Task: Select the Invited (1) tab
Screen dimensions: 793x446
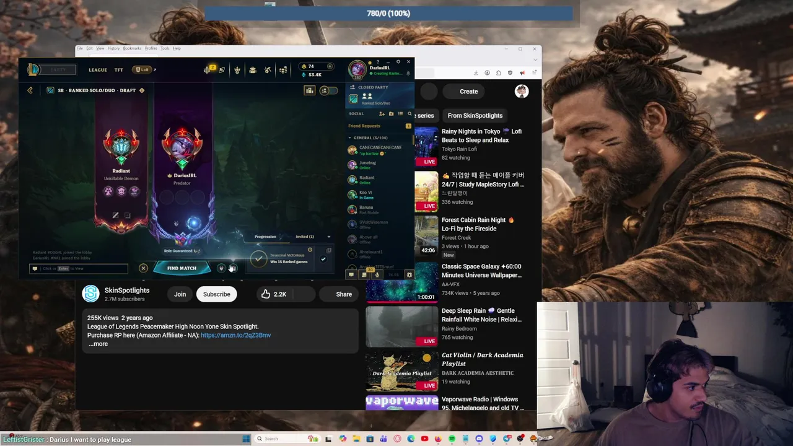Action: [x=304, y=237]
